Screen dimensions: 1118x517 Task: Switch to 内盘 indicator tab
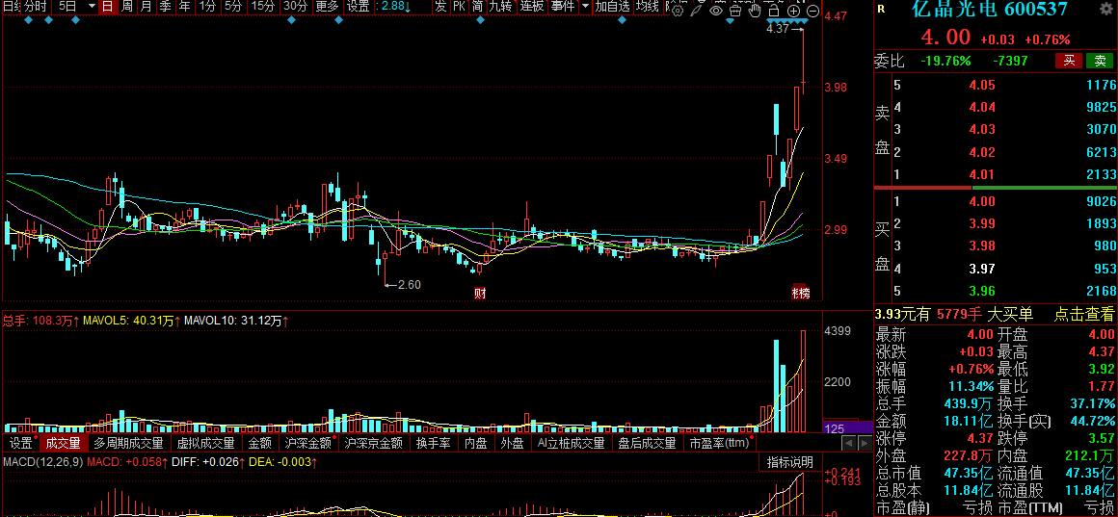475,443
